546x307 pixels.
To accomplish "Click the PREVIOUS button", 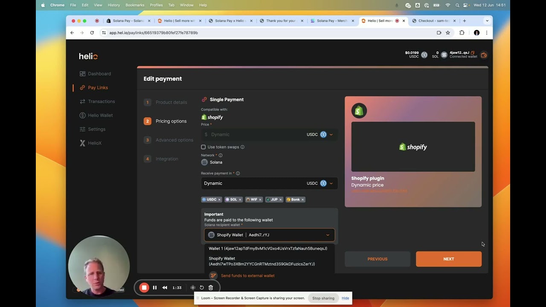I will pos(378,259).
